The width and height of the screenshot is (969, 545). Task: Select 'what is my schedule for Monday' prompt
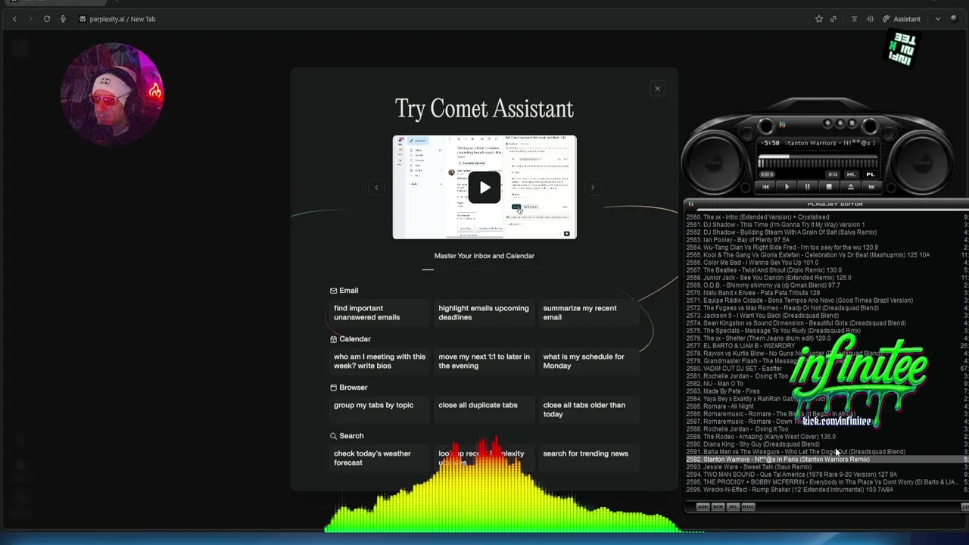click(x=588, y=361)
